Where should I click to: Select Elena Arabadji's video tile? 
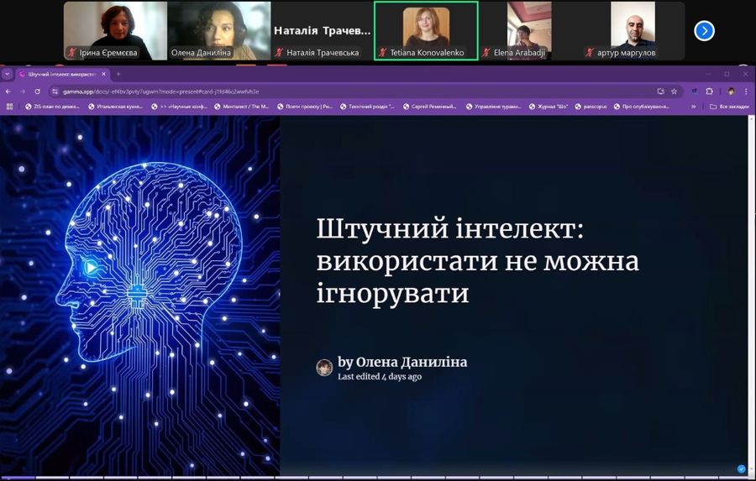[529, 31]
